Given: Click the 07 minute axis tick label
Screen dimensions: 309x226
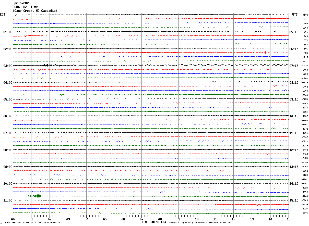Looking at the screenshot, I should point(141,219).
